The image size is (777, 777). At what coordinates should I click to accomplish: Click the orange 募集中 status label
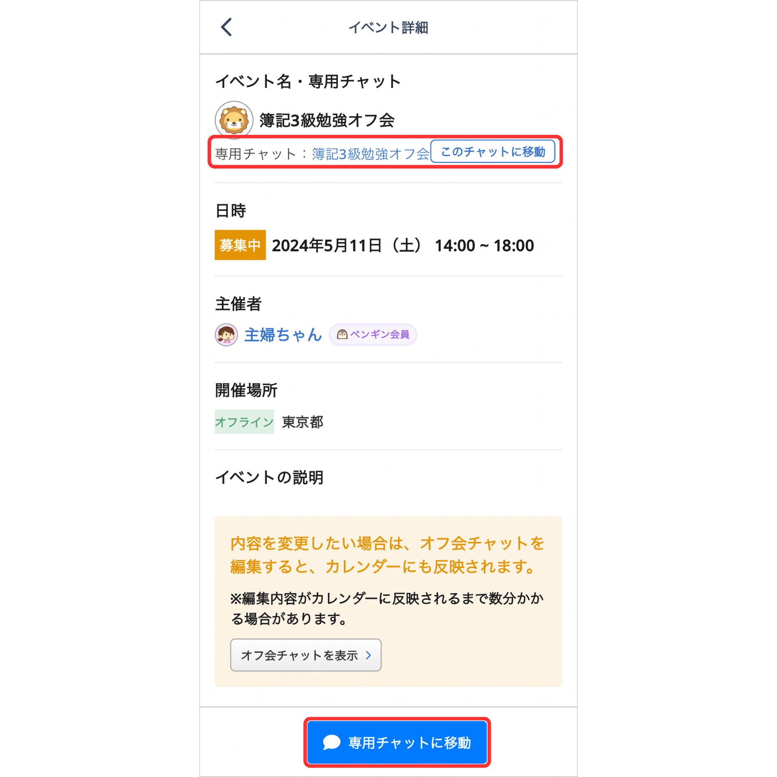click(240, 245)
